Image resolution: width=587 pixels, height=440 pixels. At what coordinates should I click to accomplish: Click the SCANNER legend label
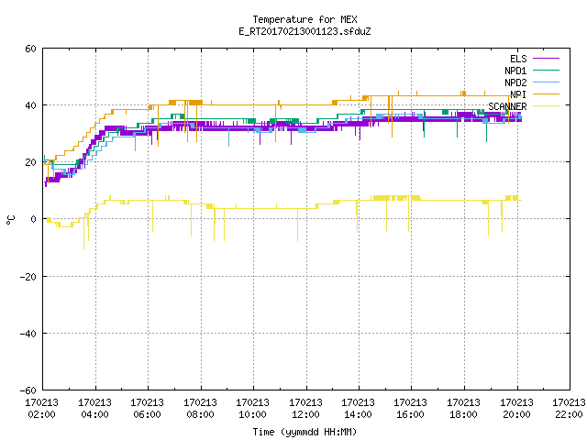[x=507, y=106]
